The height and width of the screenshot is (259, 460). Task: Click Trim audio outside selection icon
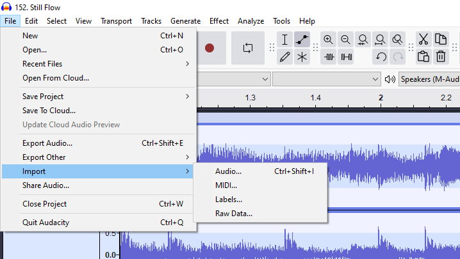point(329,57)
